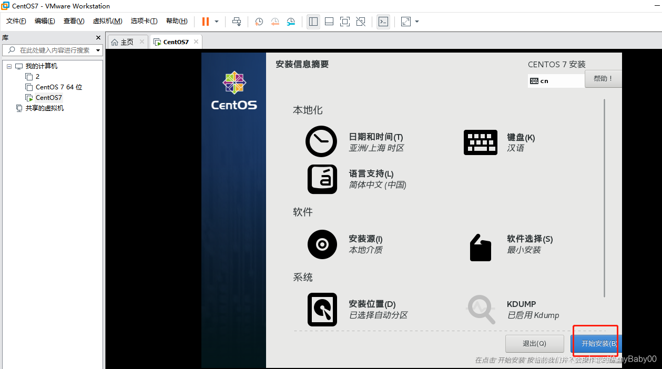Open the library search dropdown arrow
The image size is (662, 369).
click(x=98, y=50)
